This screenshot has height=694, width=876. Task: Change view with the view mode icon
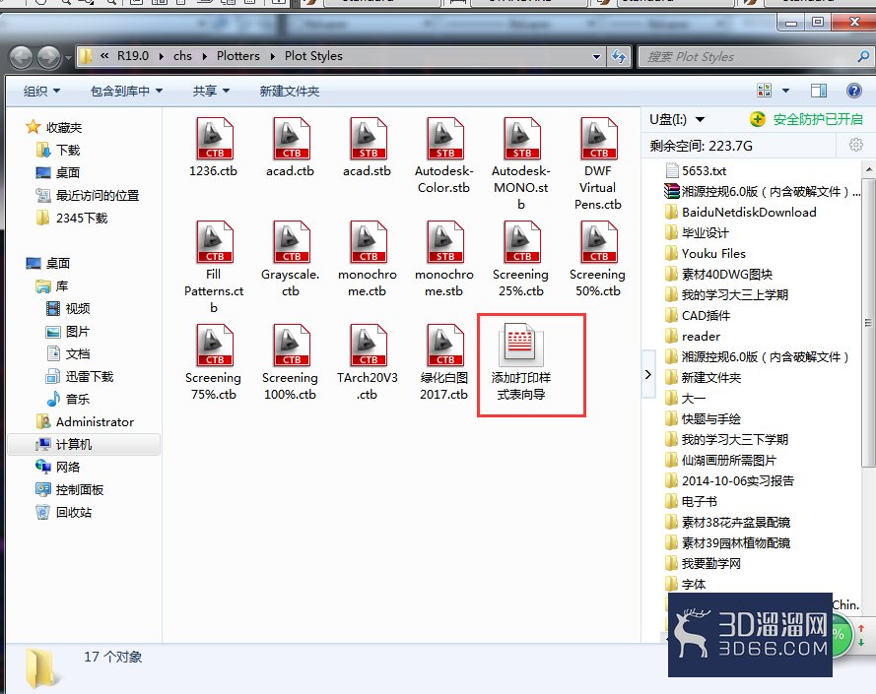pos(765,91)
